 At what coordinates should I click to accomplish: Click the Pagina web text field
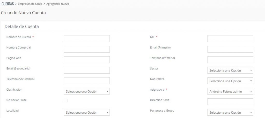pos(87,60)
